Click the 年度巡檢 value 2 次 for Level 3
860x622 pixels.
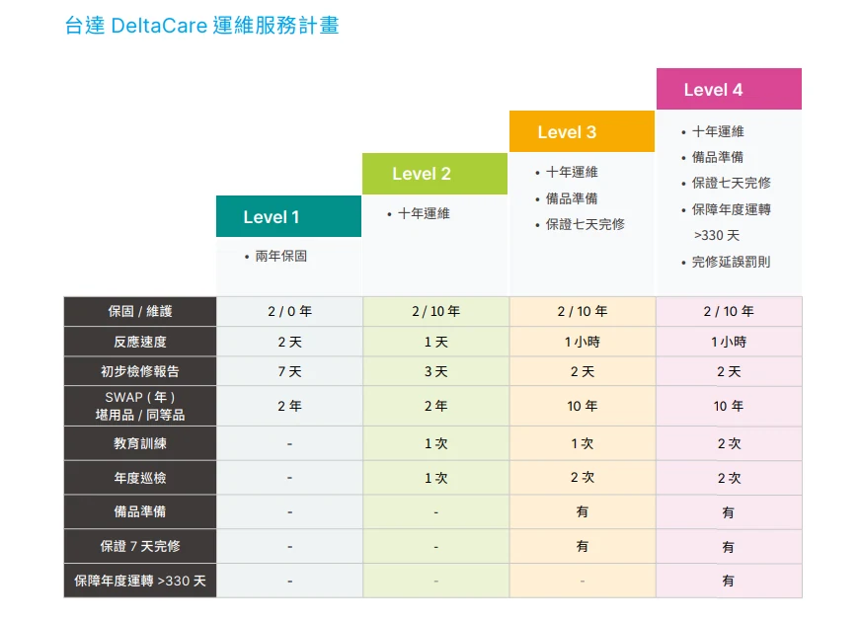point(583,478)
